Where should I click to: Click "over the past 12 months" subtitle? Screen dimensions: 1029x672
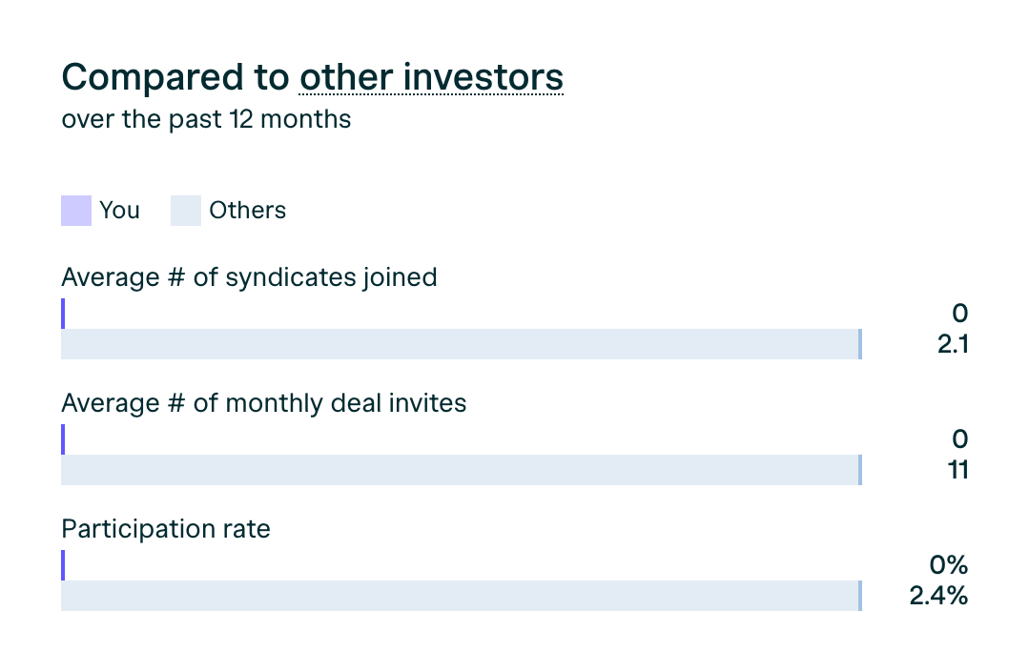206,120
